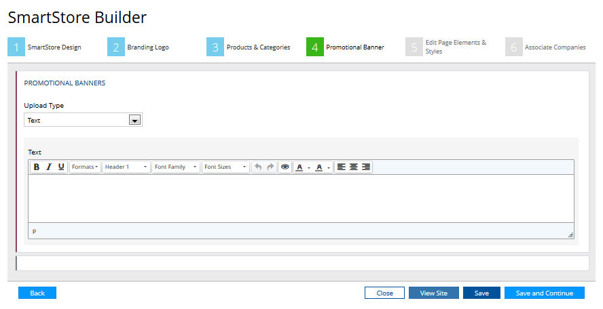Toggle bold formatting in text editor
Viewport: 603px width, 309px height.
click(x=37, y=167)
